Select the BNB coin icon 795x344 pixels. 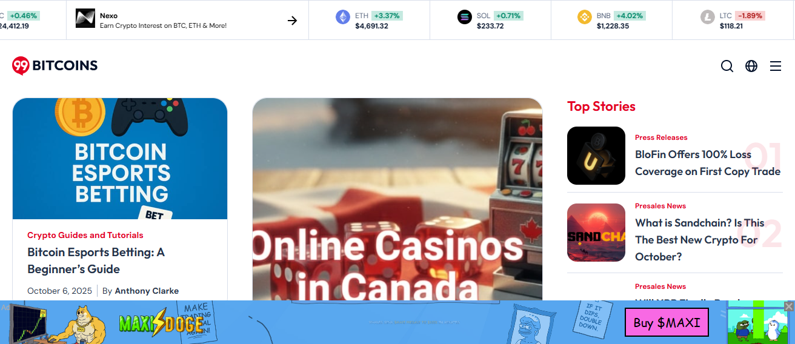(x=585, y=17)
